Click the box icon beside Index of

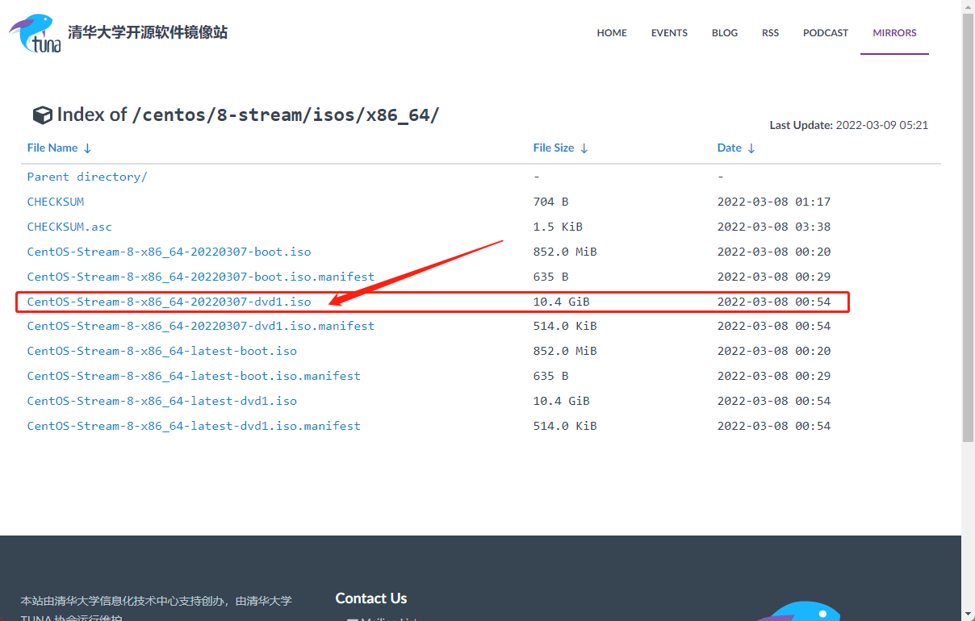pyautogui.click(x=42, y=115)
